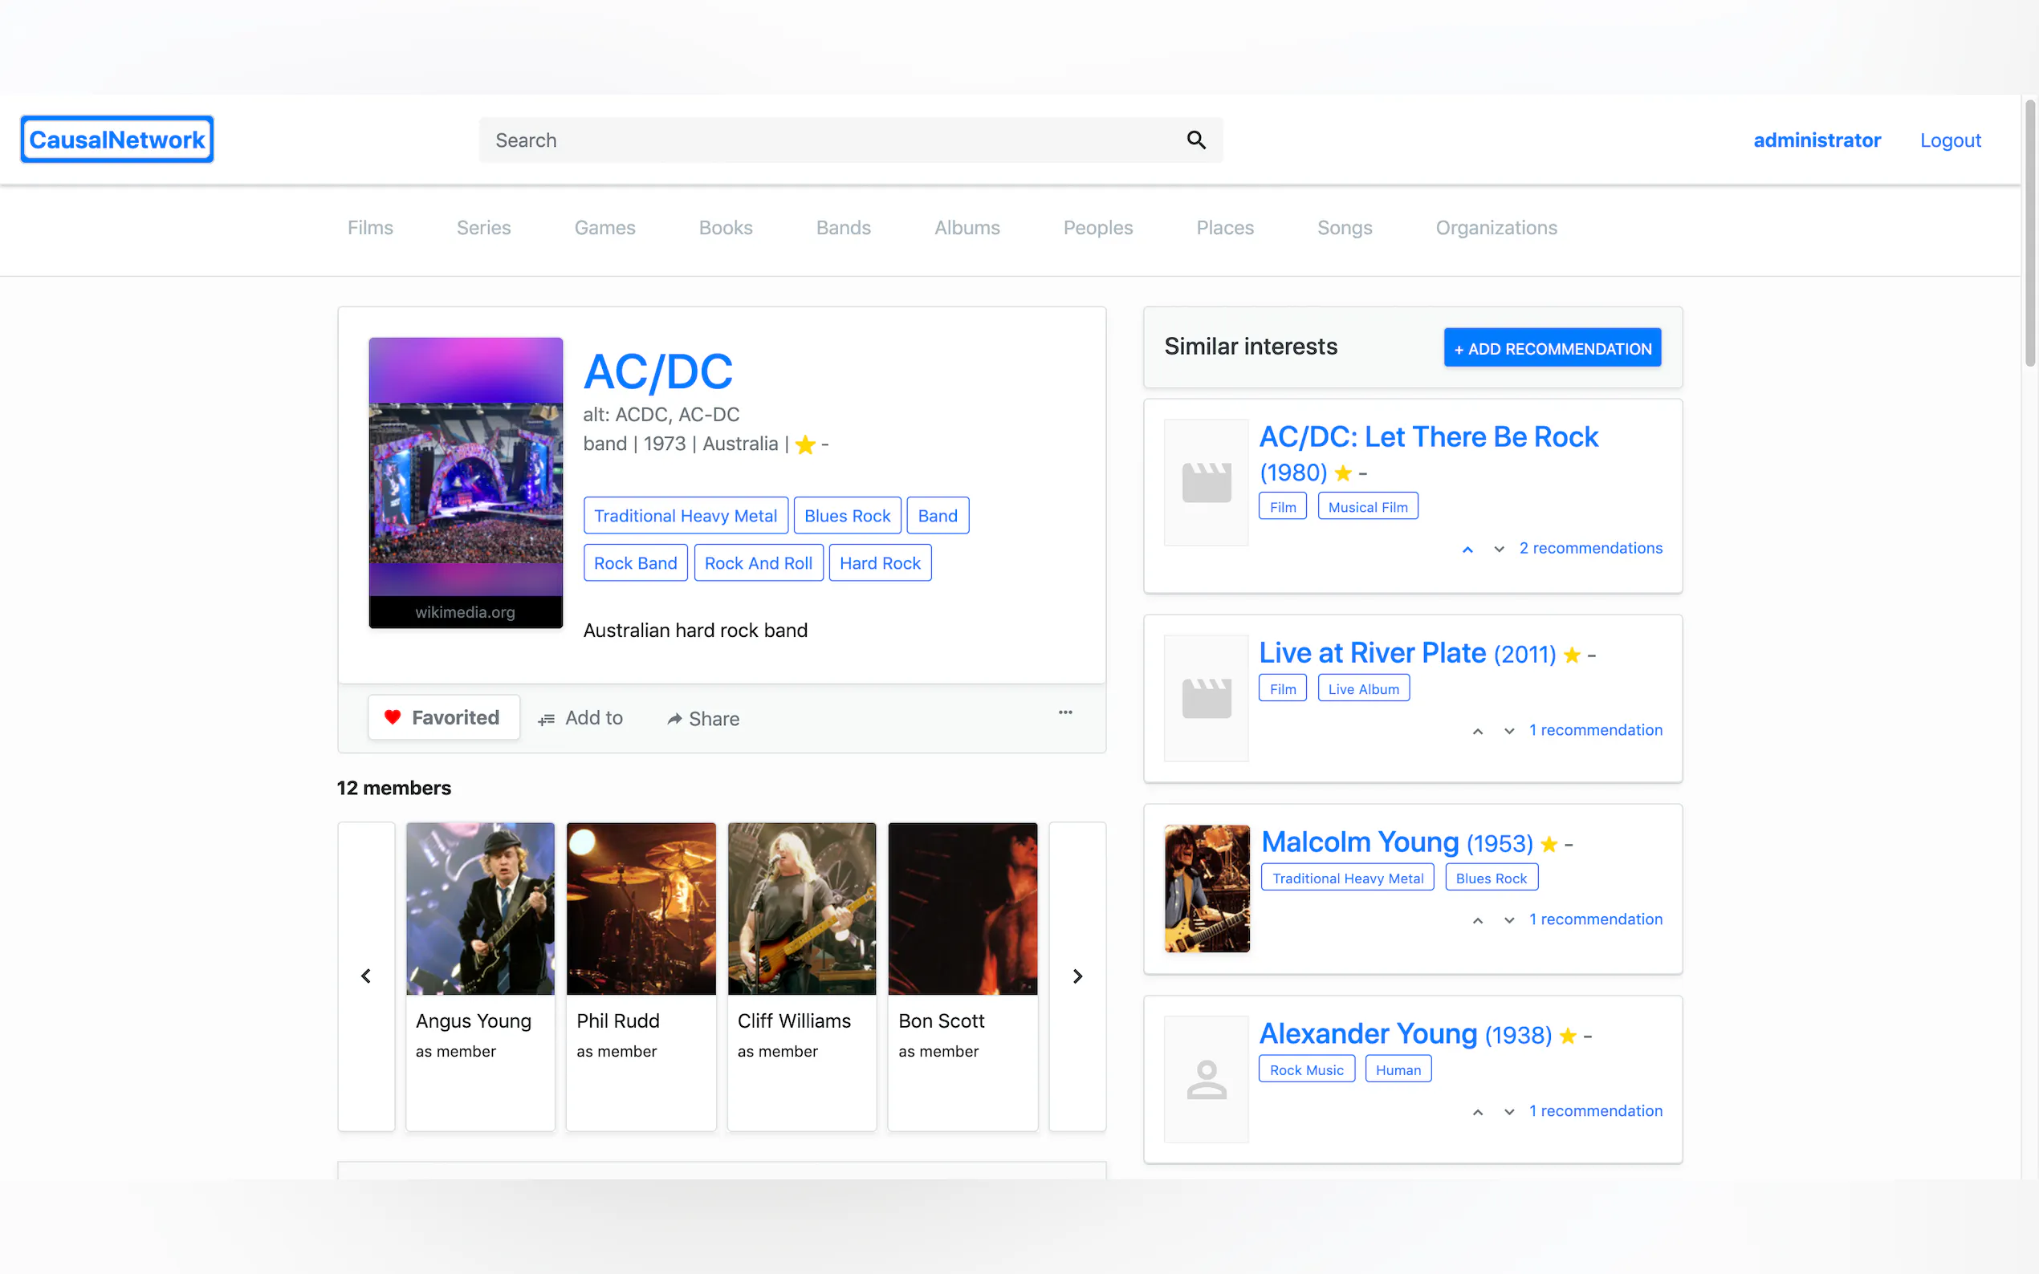Upvote the AC/DC: Let There Be Rock recommendation
2039x1274 pixels.
(x=1467, y=550)
